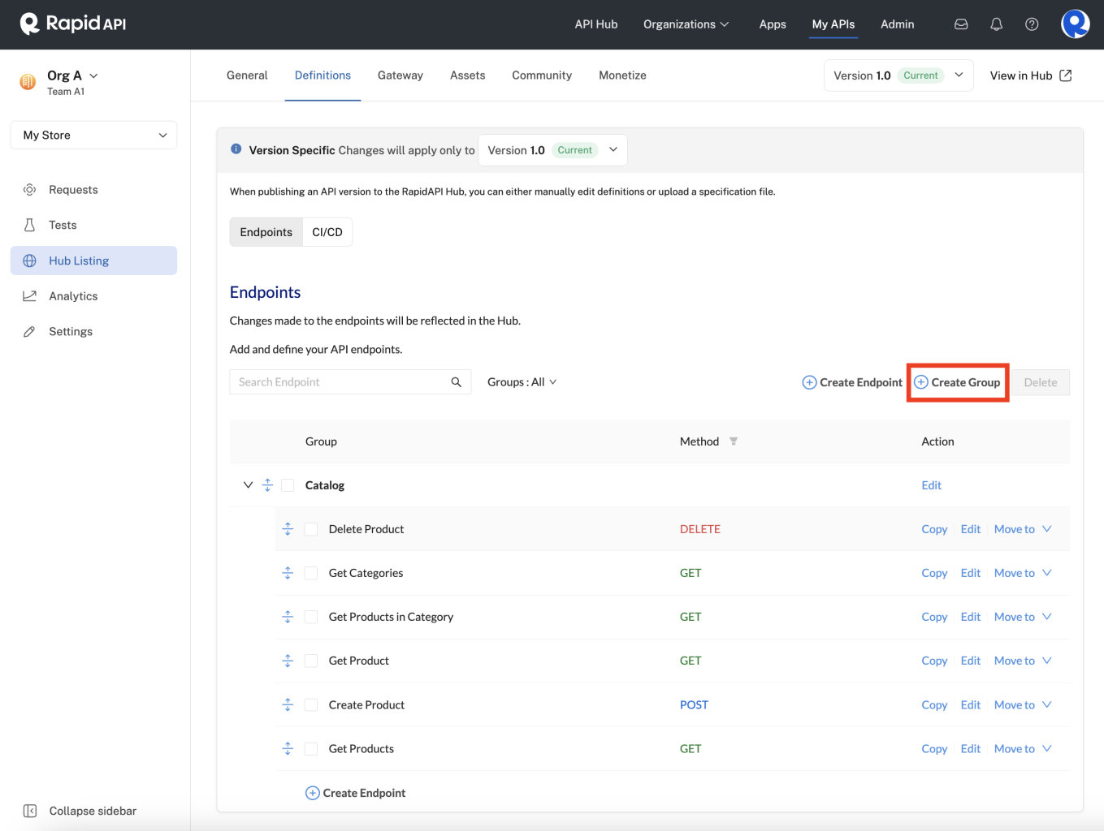Open the header Version 1.0 dropdown
The height and width of the screenshot is (831, 1104).
(898, 75)
